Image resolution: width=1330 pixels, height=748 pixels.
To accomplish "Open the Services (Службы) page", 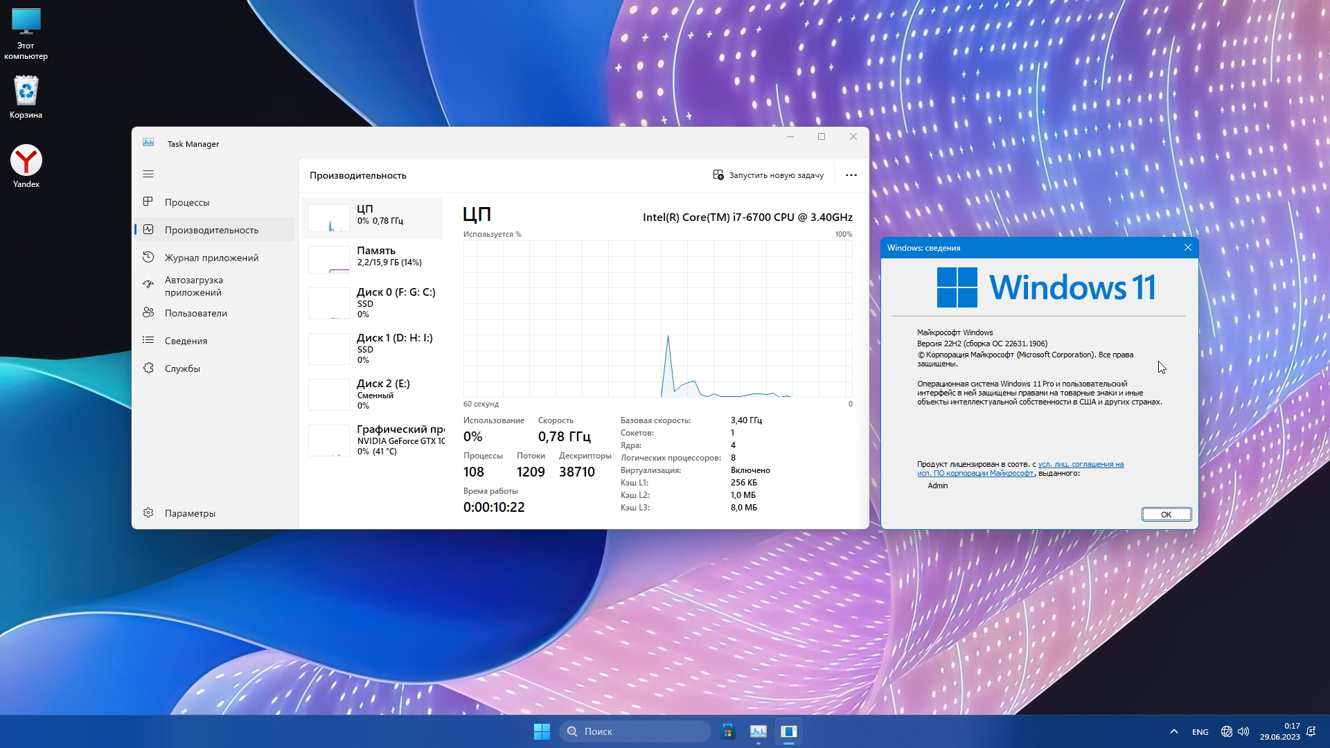I will [182, 368].
